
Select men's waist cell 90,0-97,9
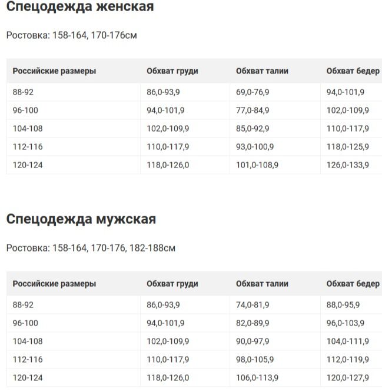click(x=253, y=341)
